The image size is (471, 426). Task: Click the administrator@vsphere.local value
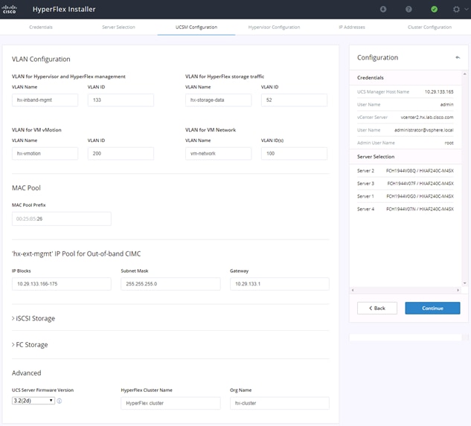424,130
